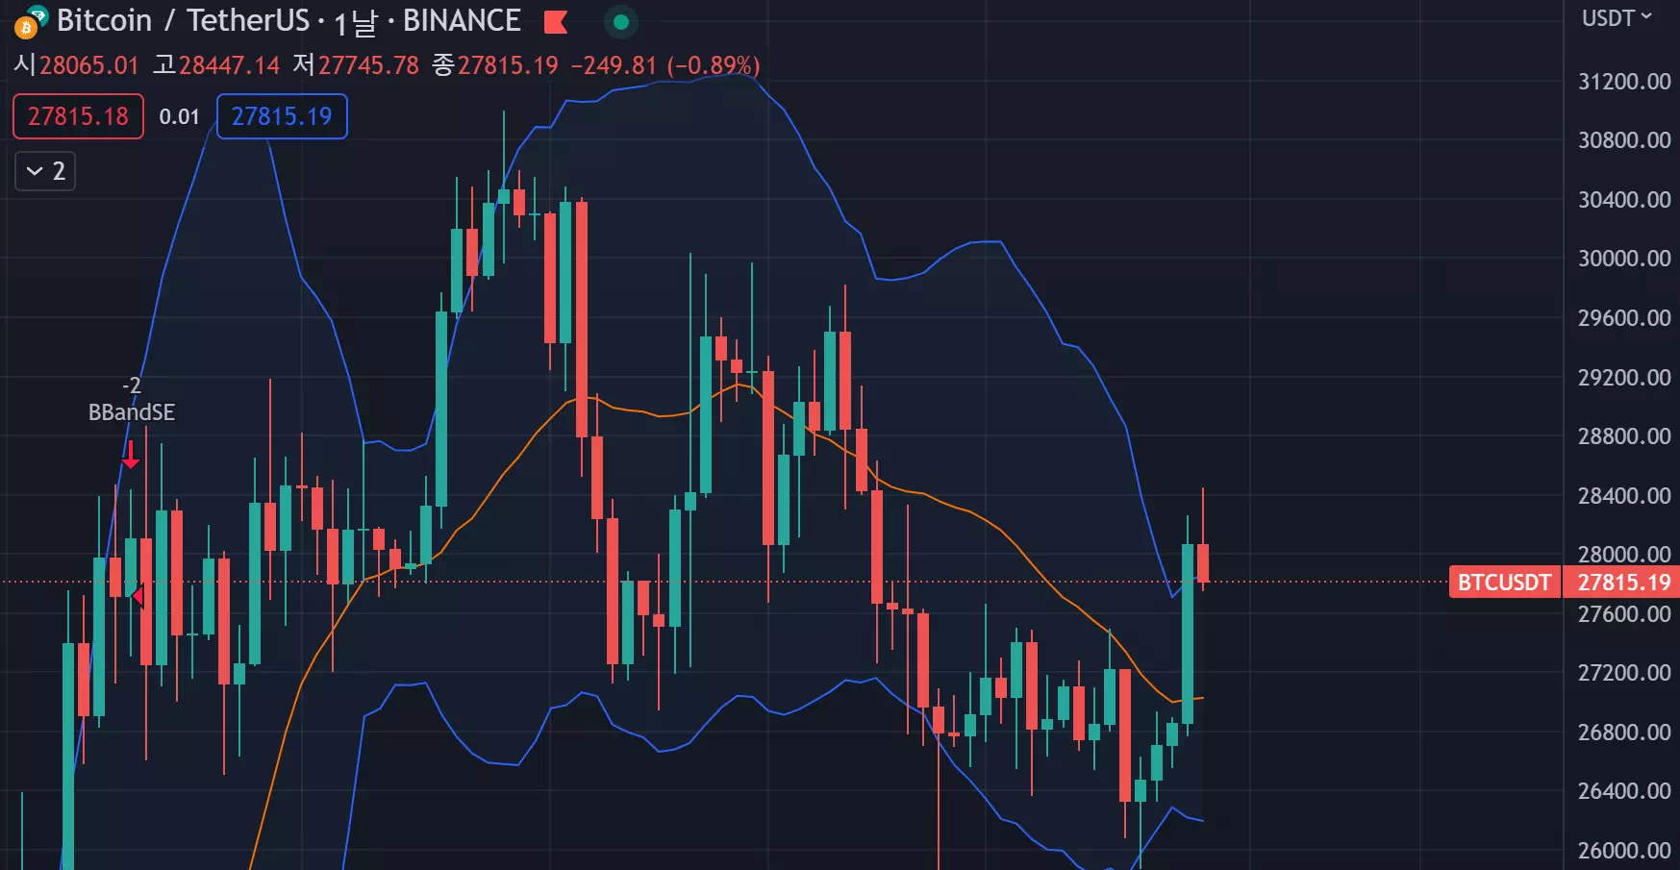Open the USDT currency dropdown

pos(1617,18)
